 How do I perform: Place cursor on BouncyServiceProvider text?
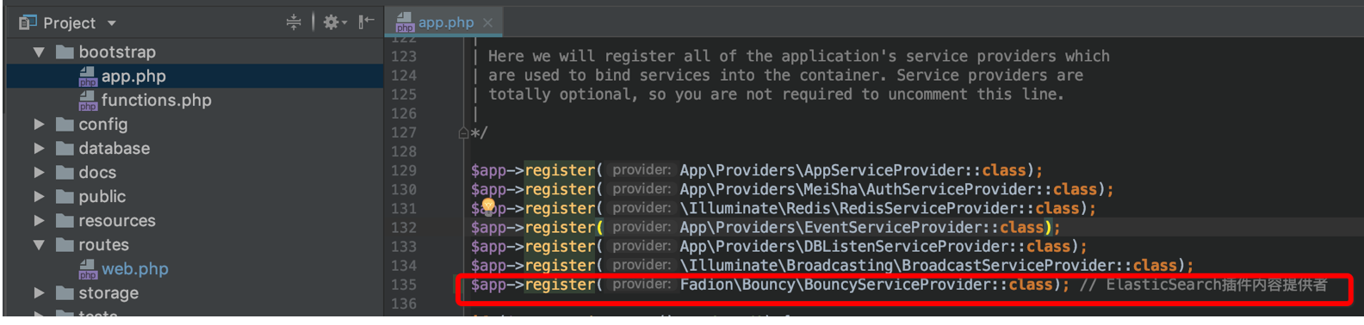tap(897, 285)
